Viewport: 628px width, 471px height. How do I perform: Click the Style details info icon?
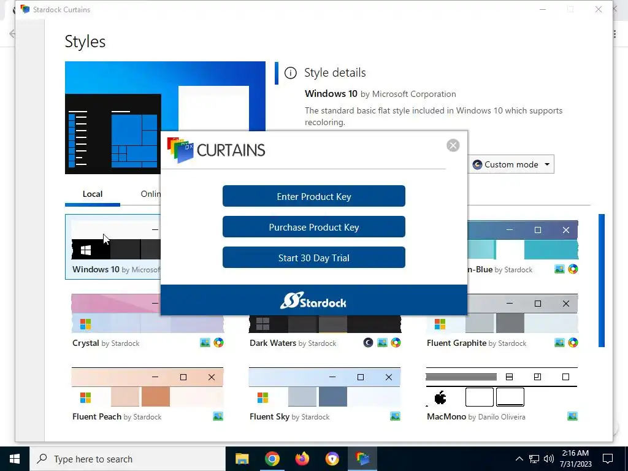(290, 73)
